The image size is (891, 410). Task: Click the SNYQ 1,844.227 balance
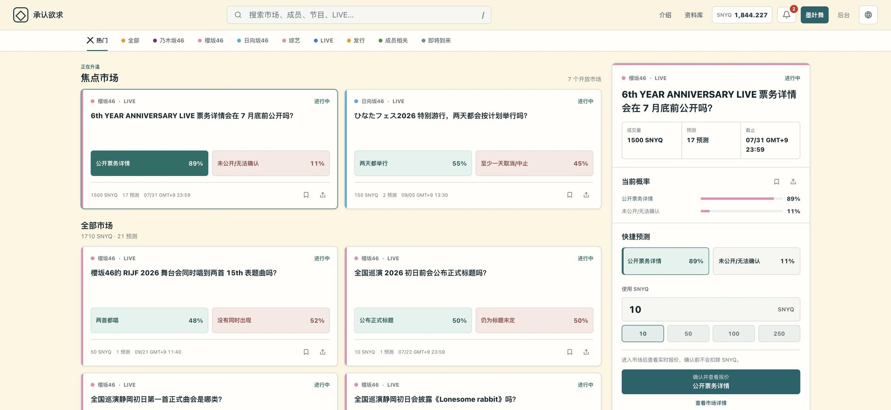coord(742,15)
